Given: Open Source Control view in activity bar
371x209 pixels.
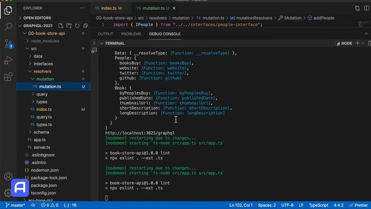Looking at the screenshot, I should click(x=9, y=44).
